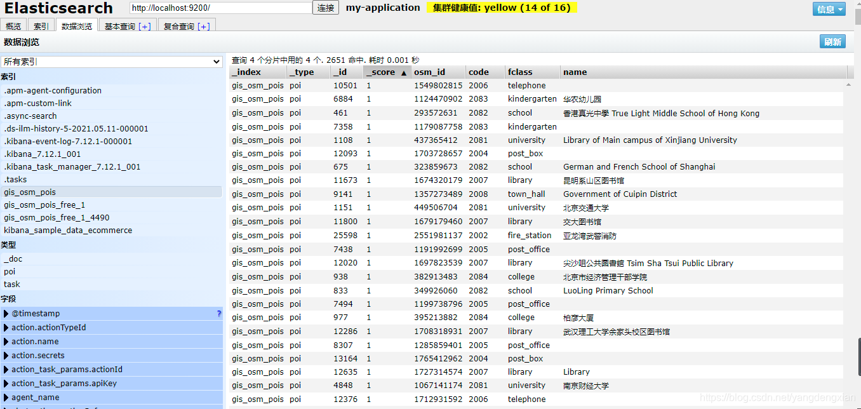Open the 所有索引 index dropdown
Viewport: 861px width, 409px height.
(x=111, y=62)
